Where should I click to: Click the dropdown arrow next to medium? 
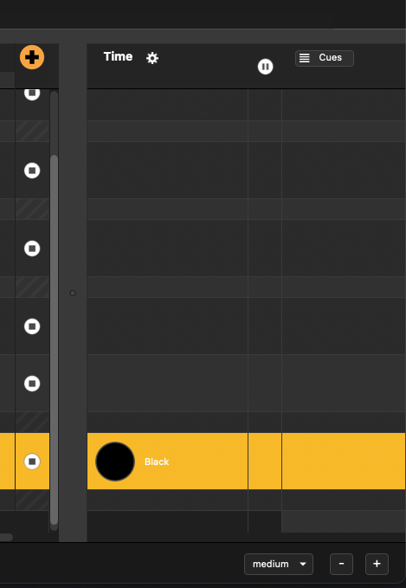(x=303, y=564)
